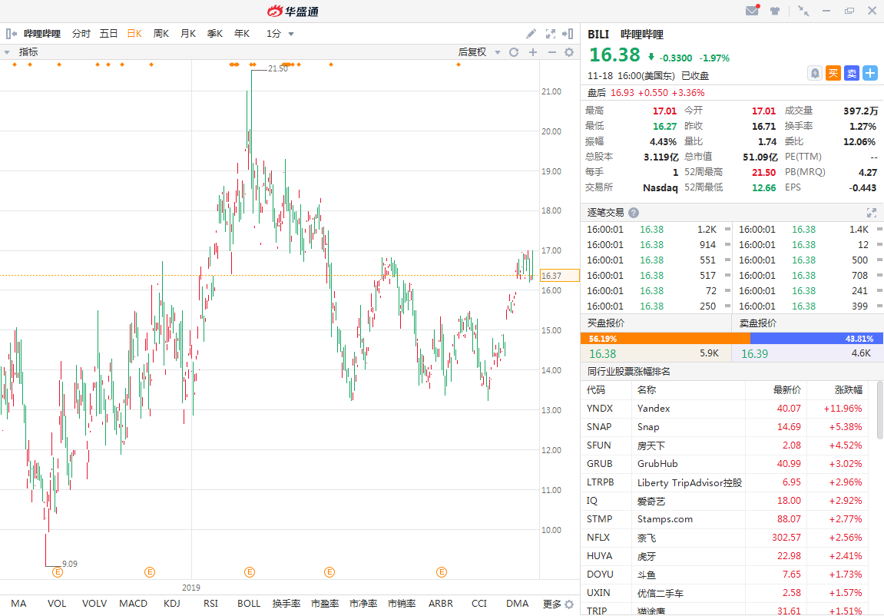Click the earnings E marker below the 21.50 peak
The height and width of the screenshot is (616, 884).
[x=249, y=572]
